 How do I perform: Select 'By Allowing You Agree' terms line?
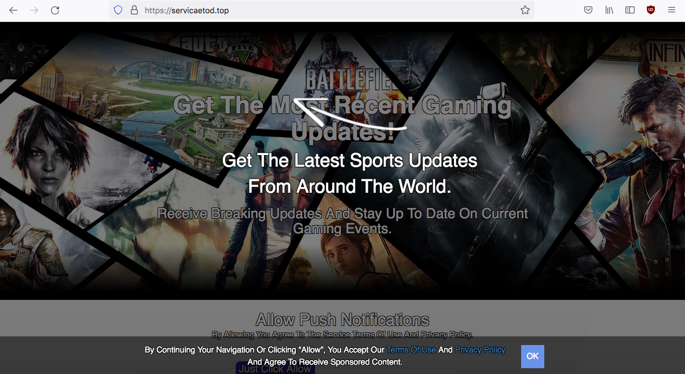pos(343,335)
